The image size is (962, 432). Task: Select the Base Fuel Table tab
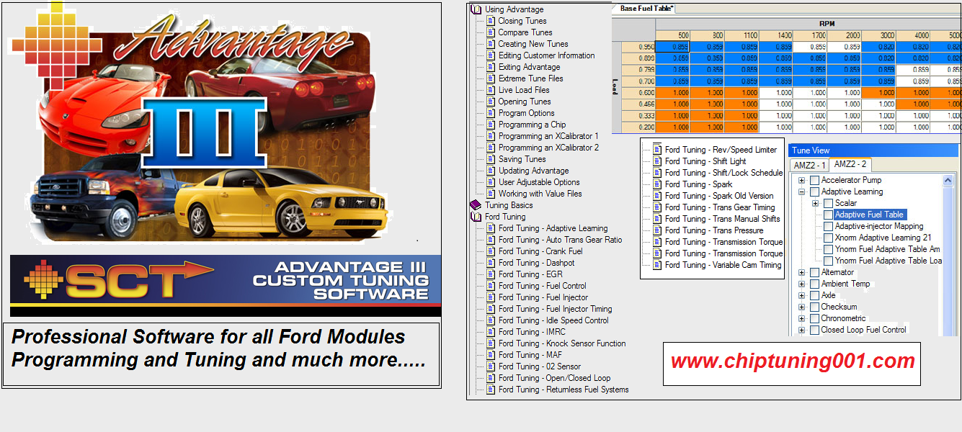point(646,8)
